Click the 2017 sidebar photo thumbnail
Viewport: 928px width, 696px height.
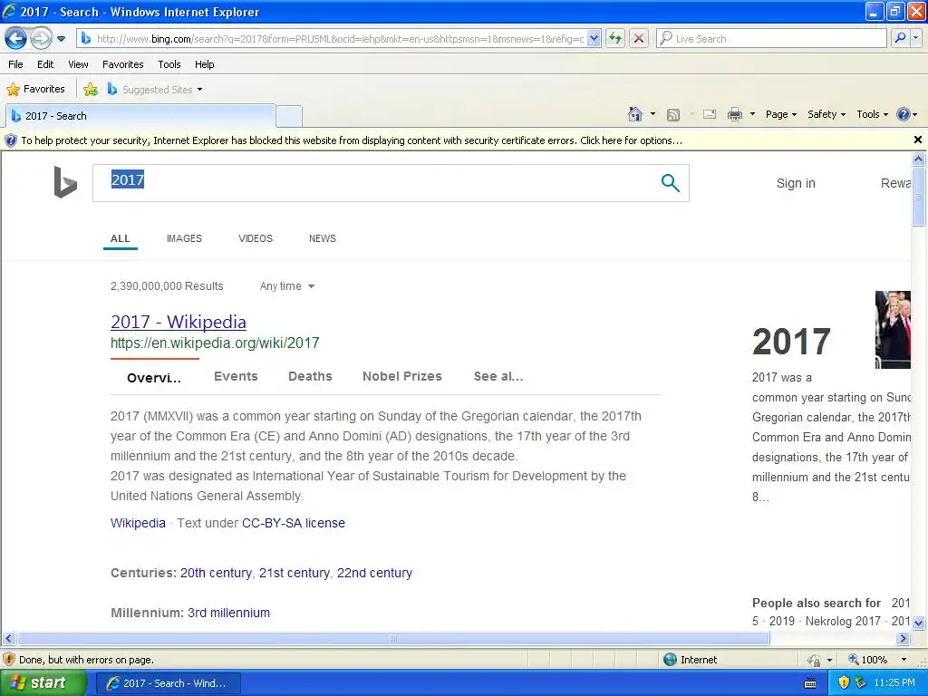[x=893, y=330]
